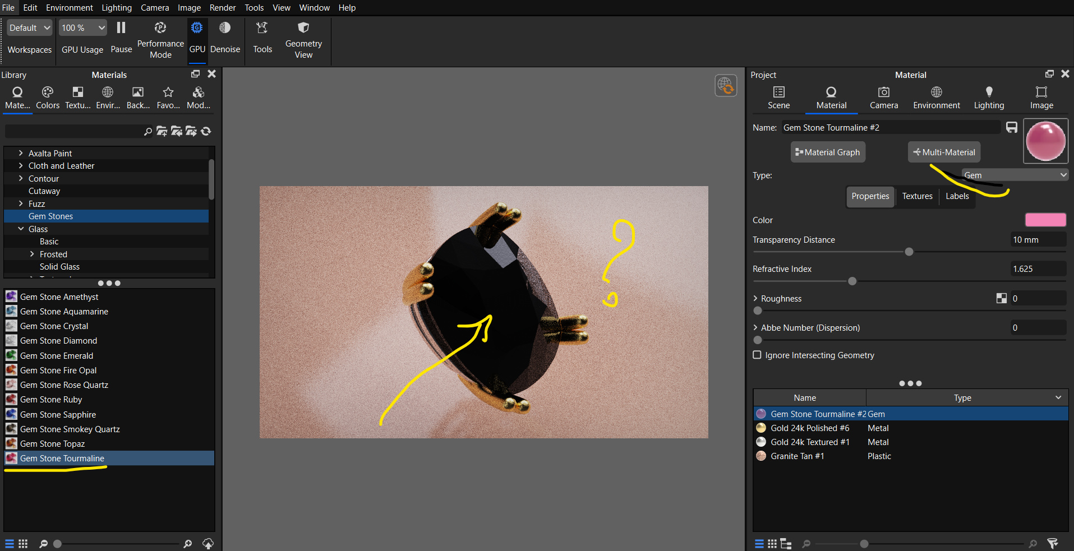This screenshot has height=551, width=1074.
Task: Open the Environment menu
Action: tap(70, 7)
